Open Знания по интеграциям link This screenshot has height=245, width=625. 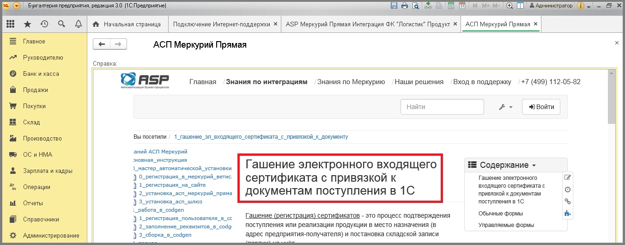point(267,82)
